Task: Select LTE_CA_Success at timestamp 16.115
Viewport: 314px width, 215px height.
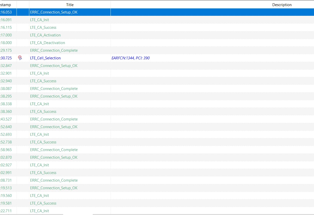Action: click(x=43, y=27)
